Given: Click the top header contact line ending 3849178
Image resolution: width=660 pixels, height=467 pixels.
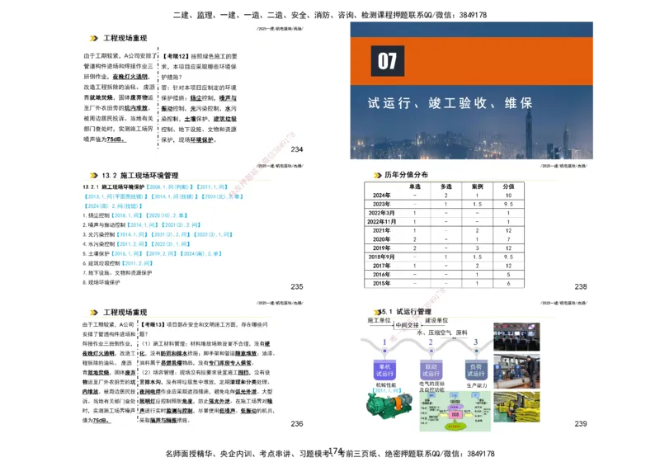Looking at the screenshot, I should pyautogui.click(x=330, y=15).
